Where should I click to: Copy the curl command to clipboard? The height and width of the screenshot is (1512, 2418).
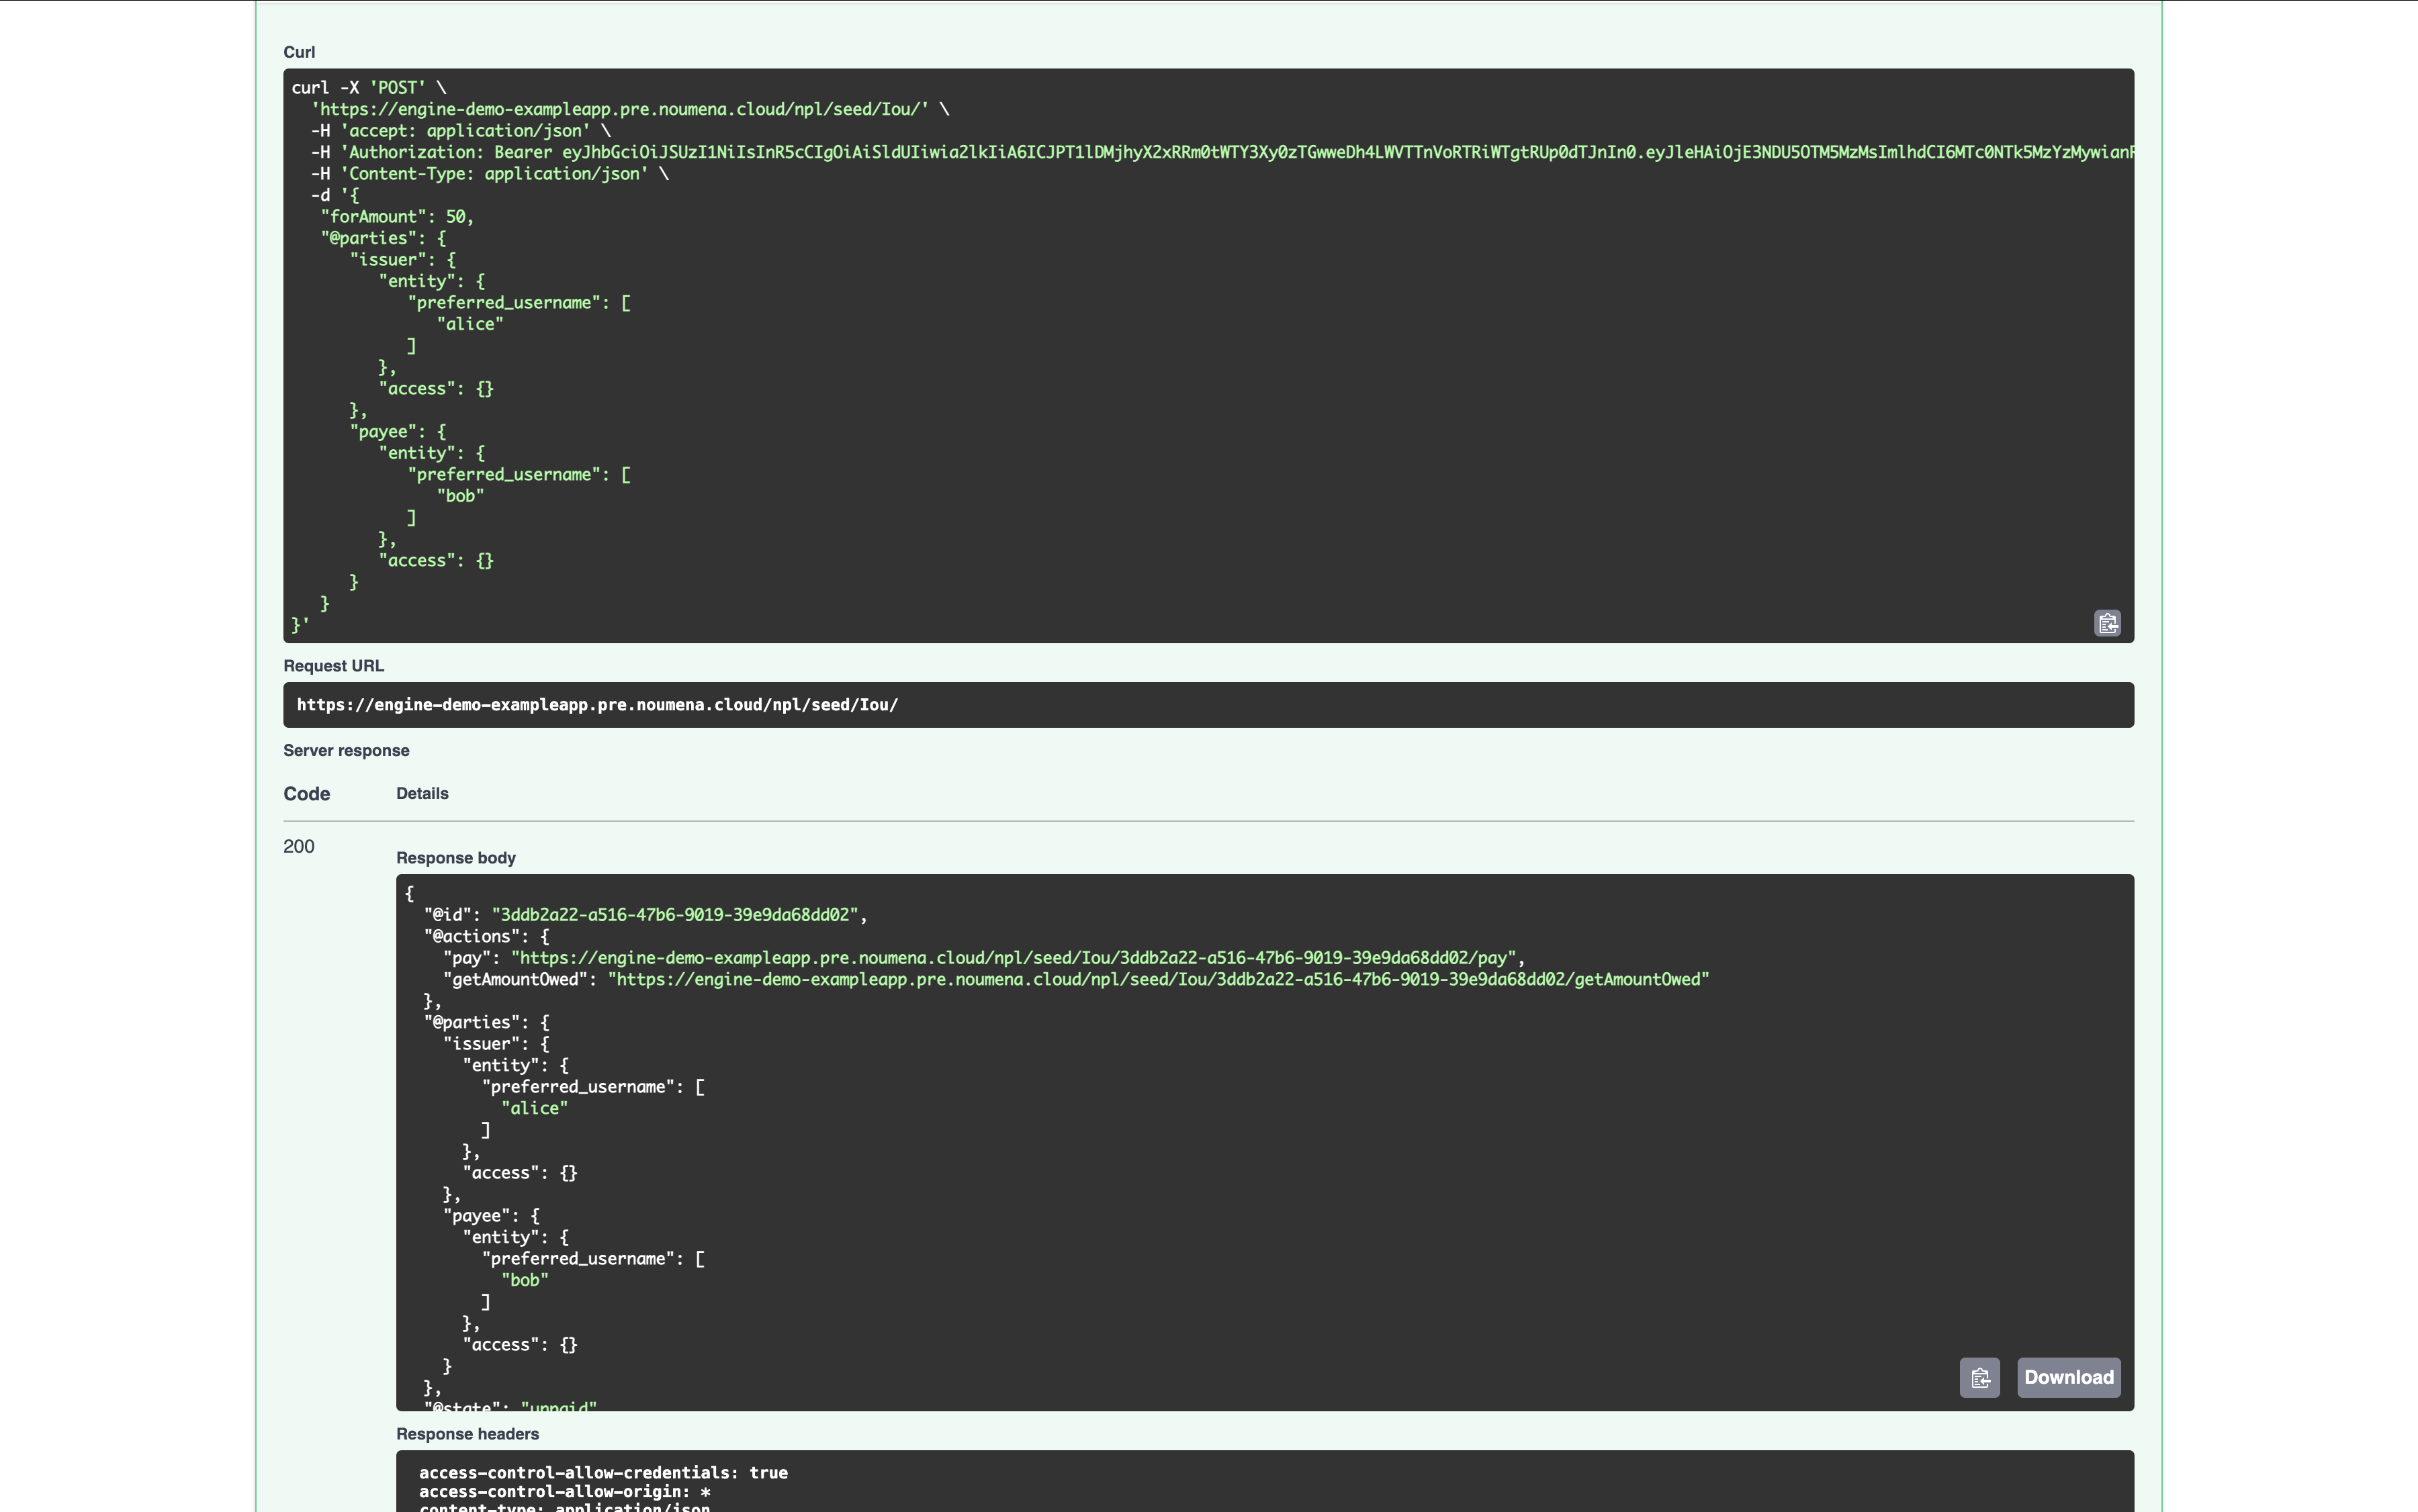[2107, 623]
